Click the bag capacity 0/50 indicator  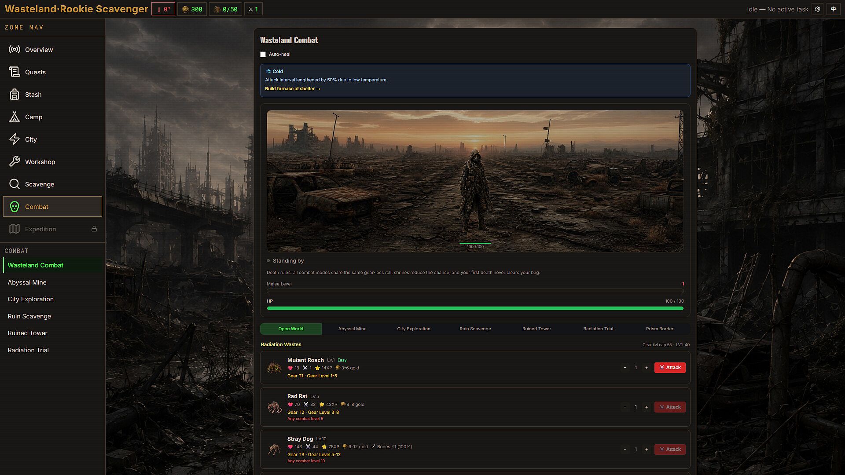point(226,9)
